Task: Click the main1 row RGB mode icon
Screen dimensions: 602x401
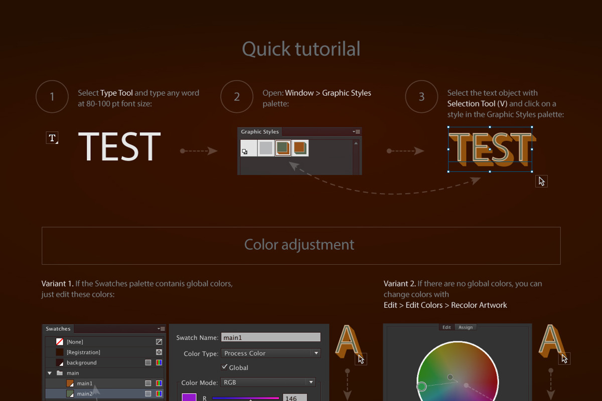Action: pos(159,383)
